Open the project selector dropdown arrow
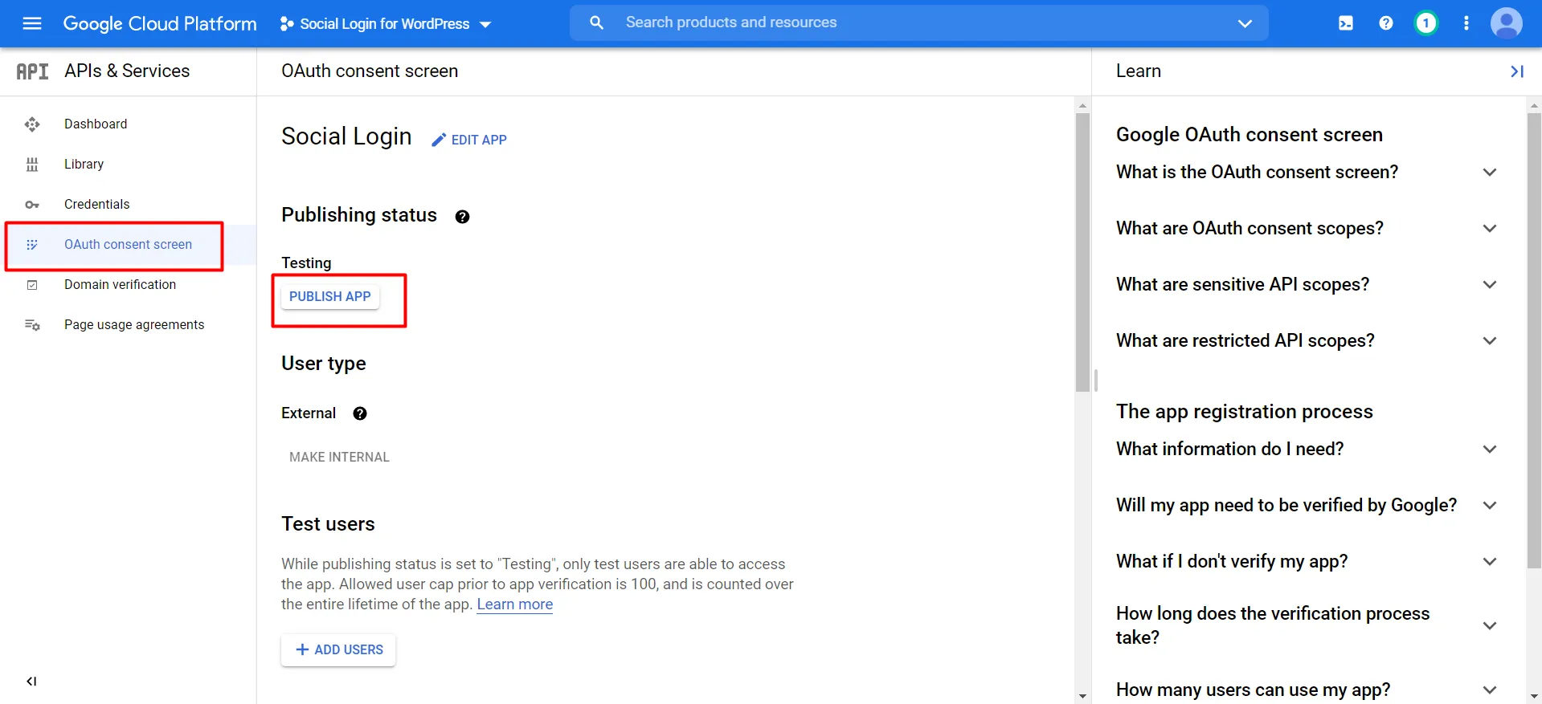 (485, 25)
